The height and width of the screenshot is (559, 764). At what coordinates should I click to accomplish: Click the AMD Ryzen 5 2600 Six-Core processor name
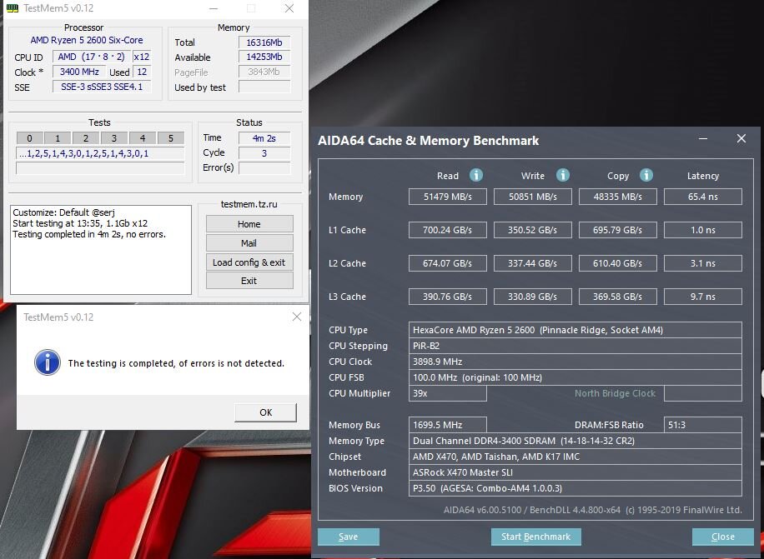[87, 40]
